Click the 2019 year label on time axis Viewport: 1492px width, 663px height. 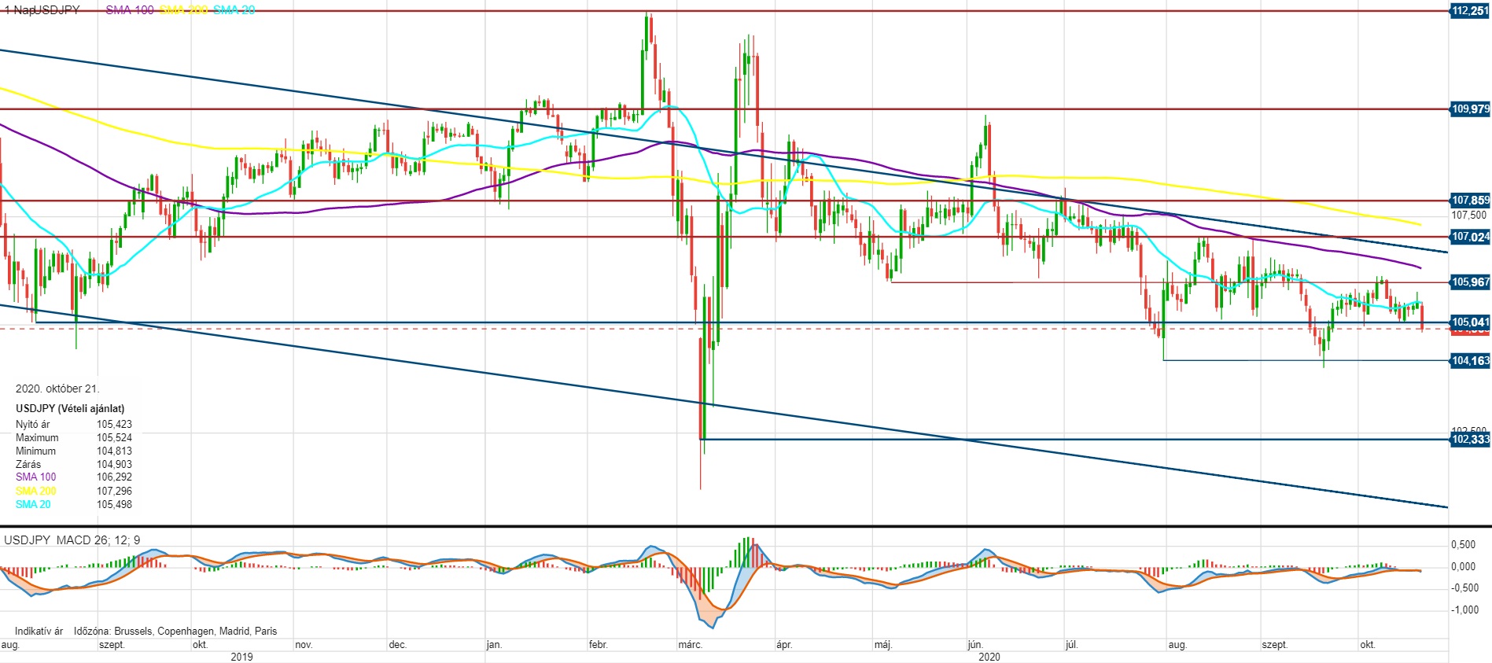(242, 657)
